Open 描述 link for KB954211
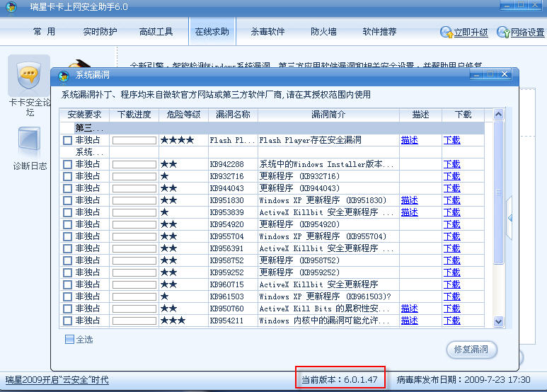 410,321
